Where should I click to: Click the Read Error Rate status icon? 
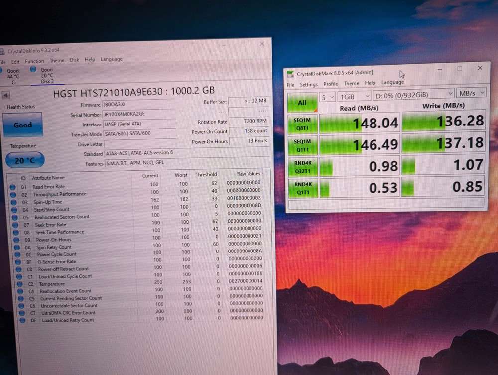(13, 187)
